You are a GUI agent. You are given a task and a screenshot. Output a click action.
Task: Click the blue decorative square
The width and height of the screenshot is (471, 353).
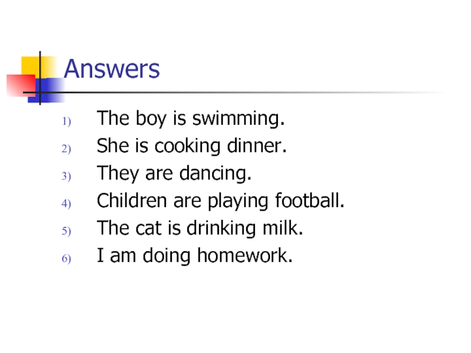point(52,87)
